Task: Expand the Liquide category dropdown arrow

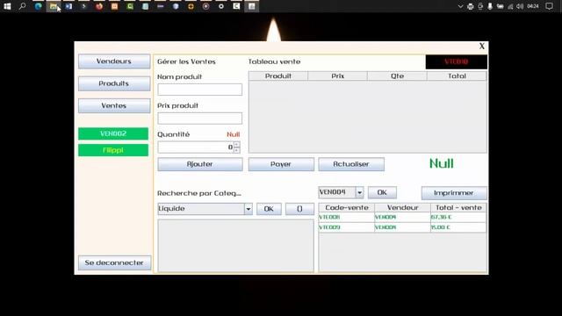Action: point(248,209)
